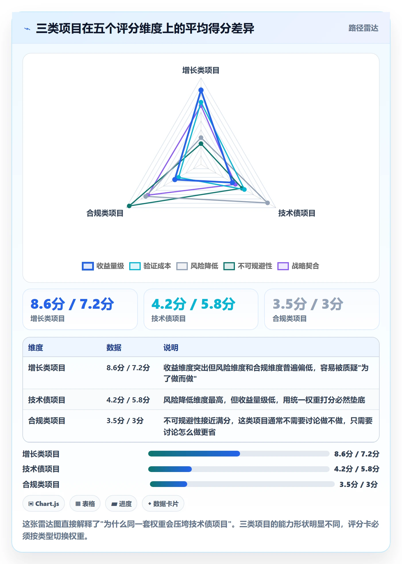Click the lightning icon beside the title

click(27, 29)
